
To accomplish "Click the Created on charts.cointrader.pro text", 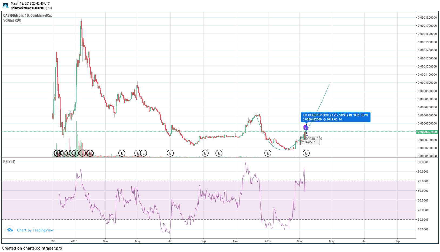I will 32,248.
